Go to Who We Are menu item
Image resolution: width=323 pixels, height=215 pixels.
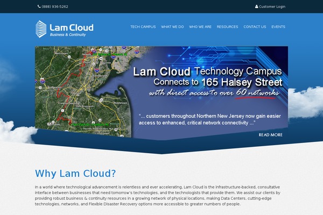coord(200,27)
